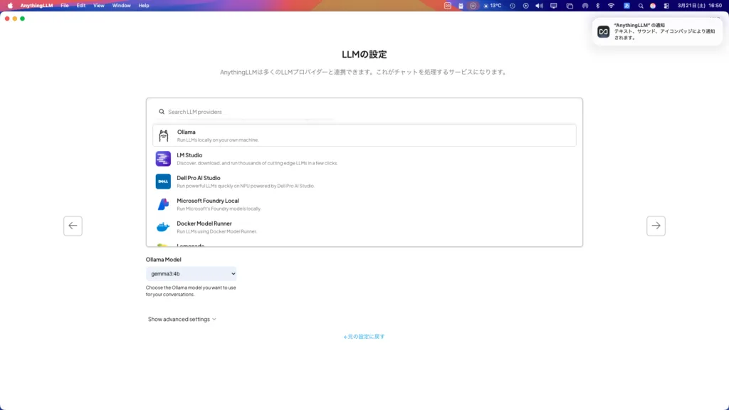This screenshot has width=729, height=410.
Task: Choose the LM Studio provider icon
Action: [x=163, y=159]
